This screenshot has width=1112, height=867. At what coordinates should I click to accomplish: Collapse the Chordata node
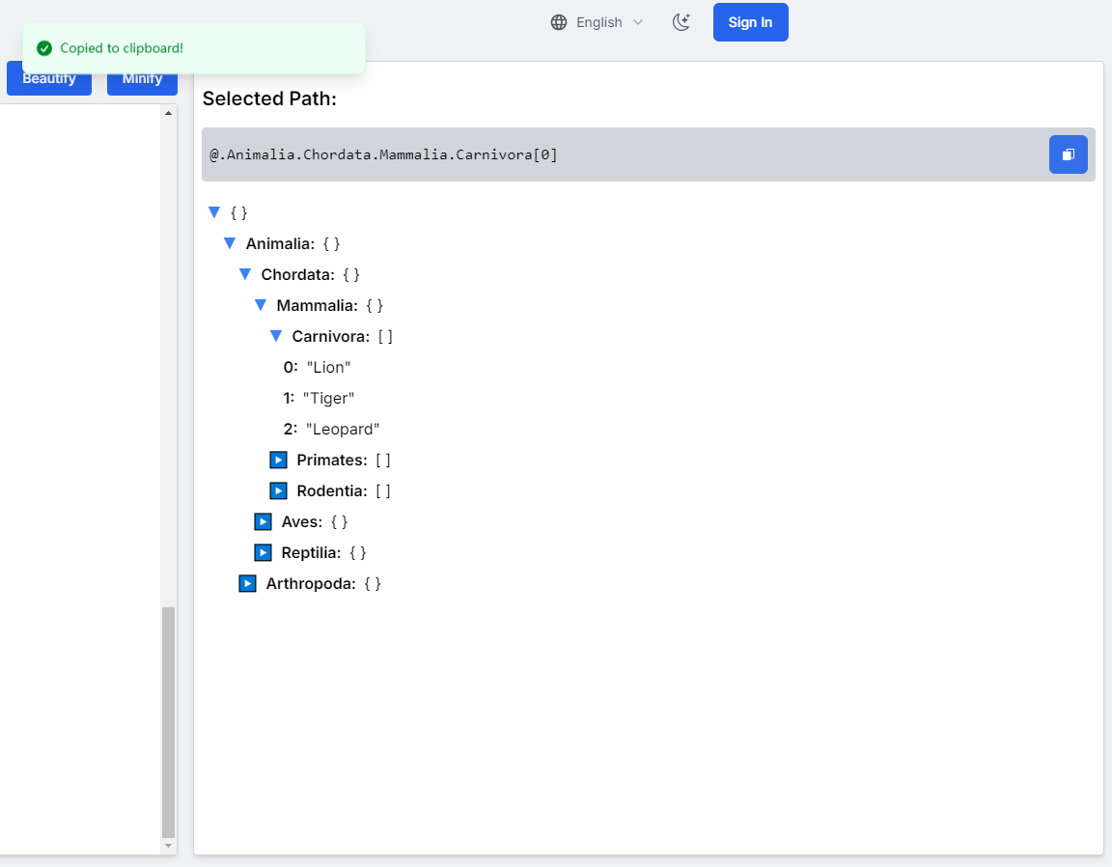coord(245,274)
